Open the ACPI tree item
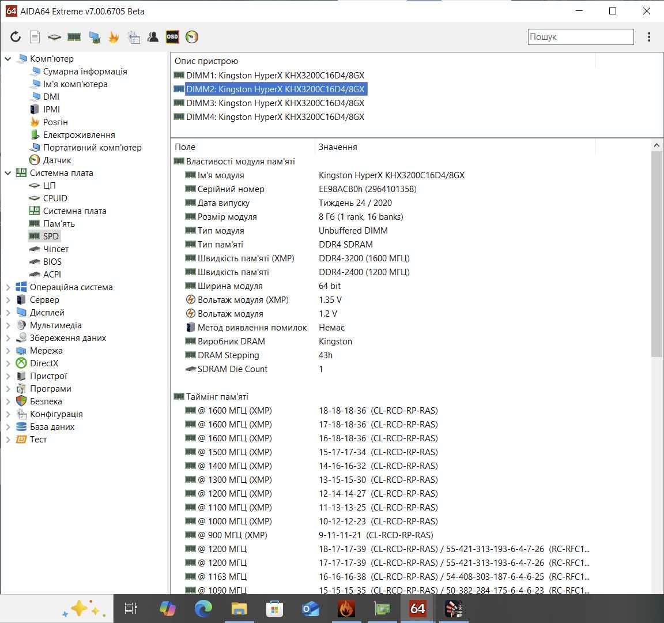The width and height of the screenshot is (664, 623). [52, 275]
